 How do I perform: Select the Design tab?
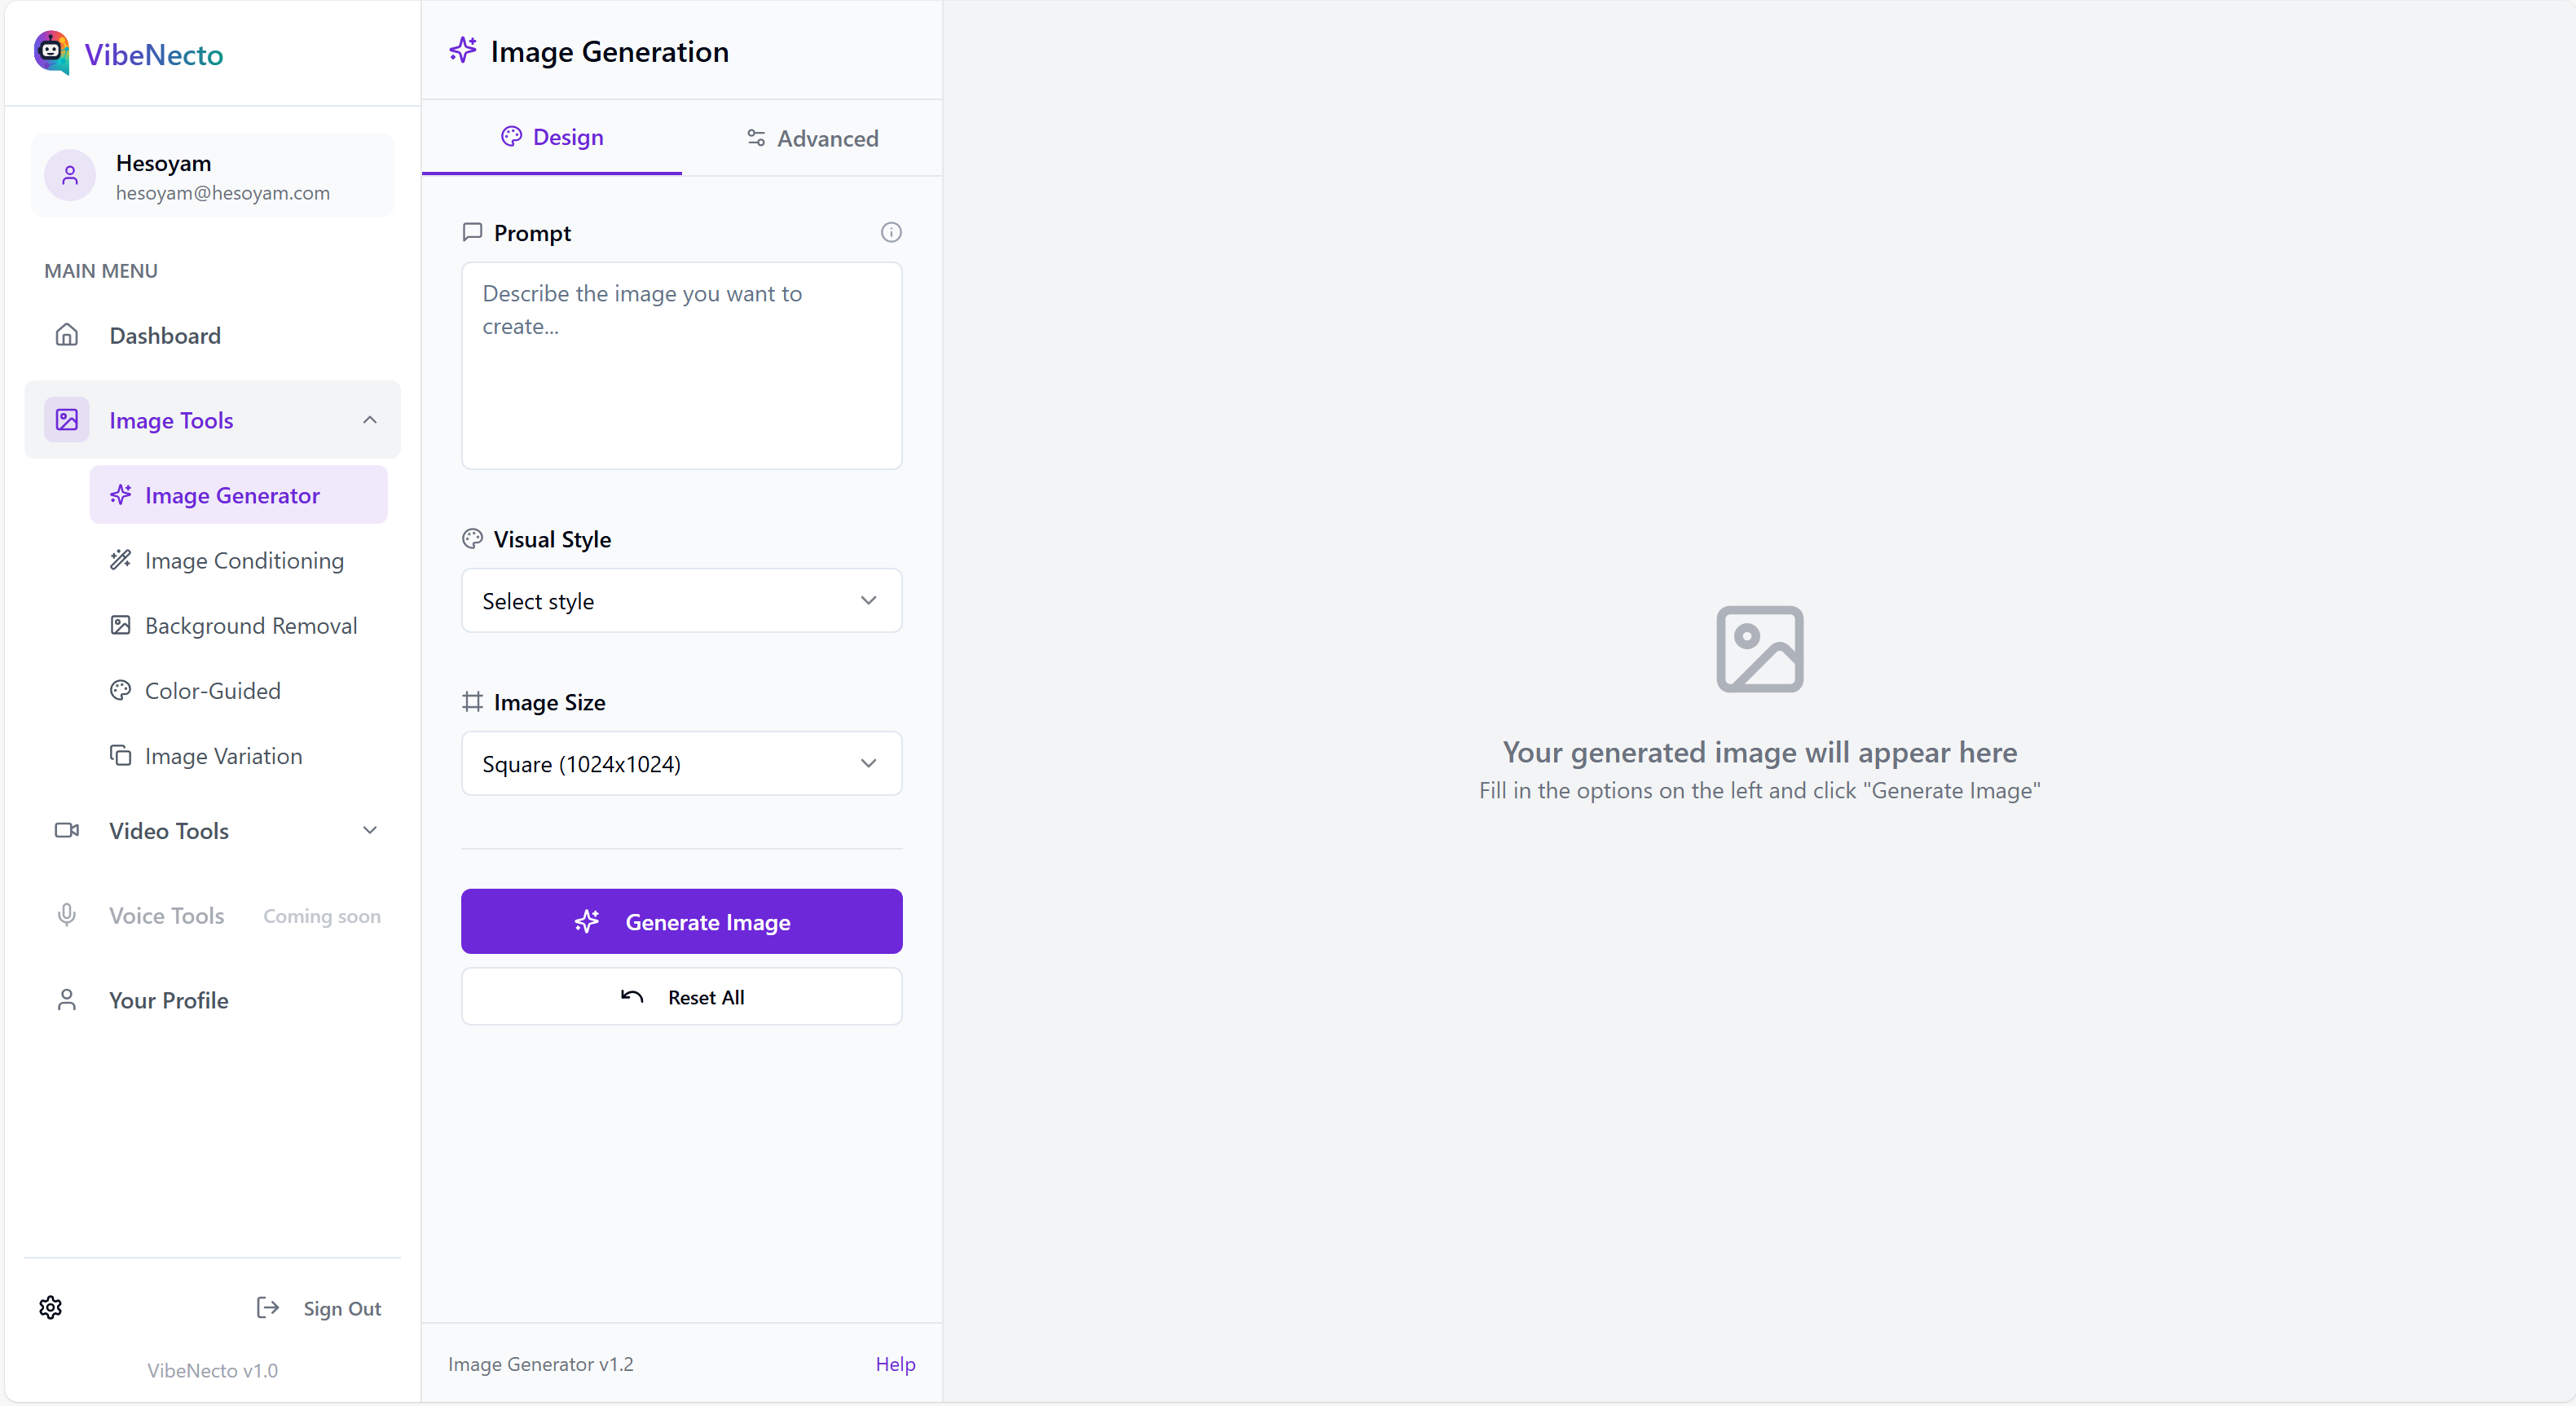tap(552, 137)
